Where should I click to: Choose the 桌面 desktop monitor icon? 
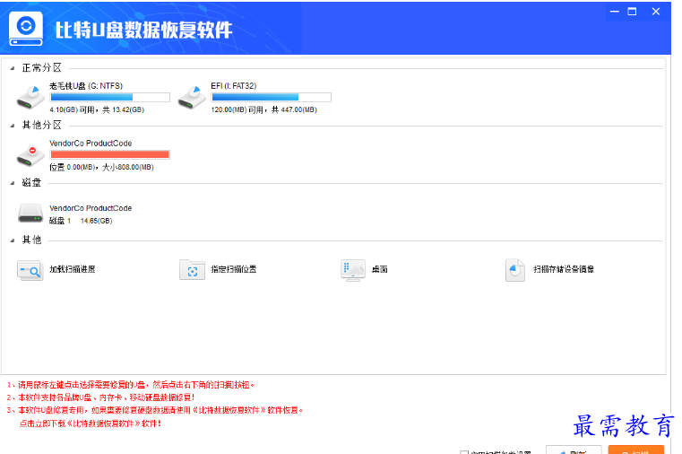tap(353, 270)
